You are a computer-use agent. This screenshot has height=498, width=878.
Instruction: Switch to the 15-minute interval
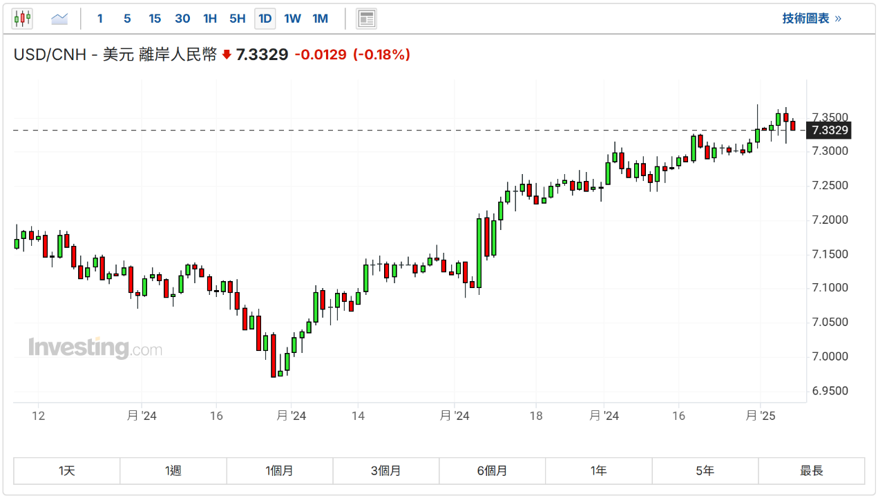coord(155,19)
